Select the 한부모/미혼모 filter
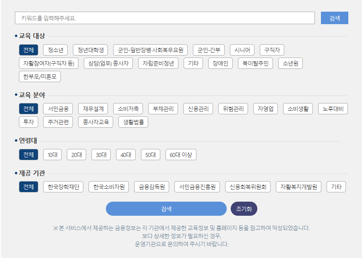The width and height of the screenshot is (362, 258). click(x=40, y=76)
